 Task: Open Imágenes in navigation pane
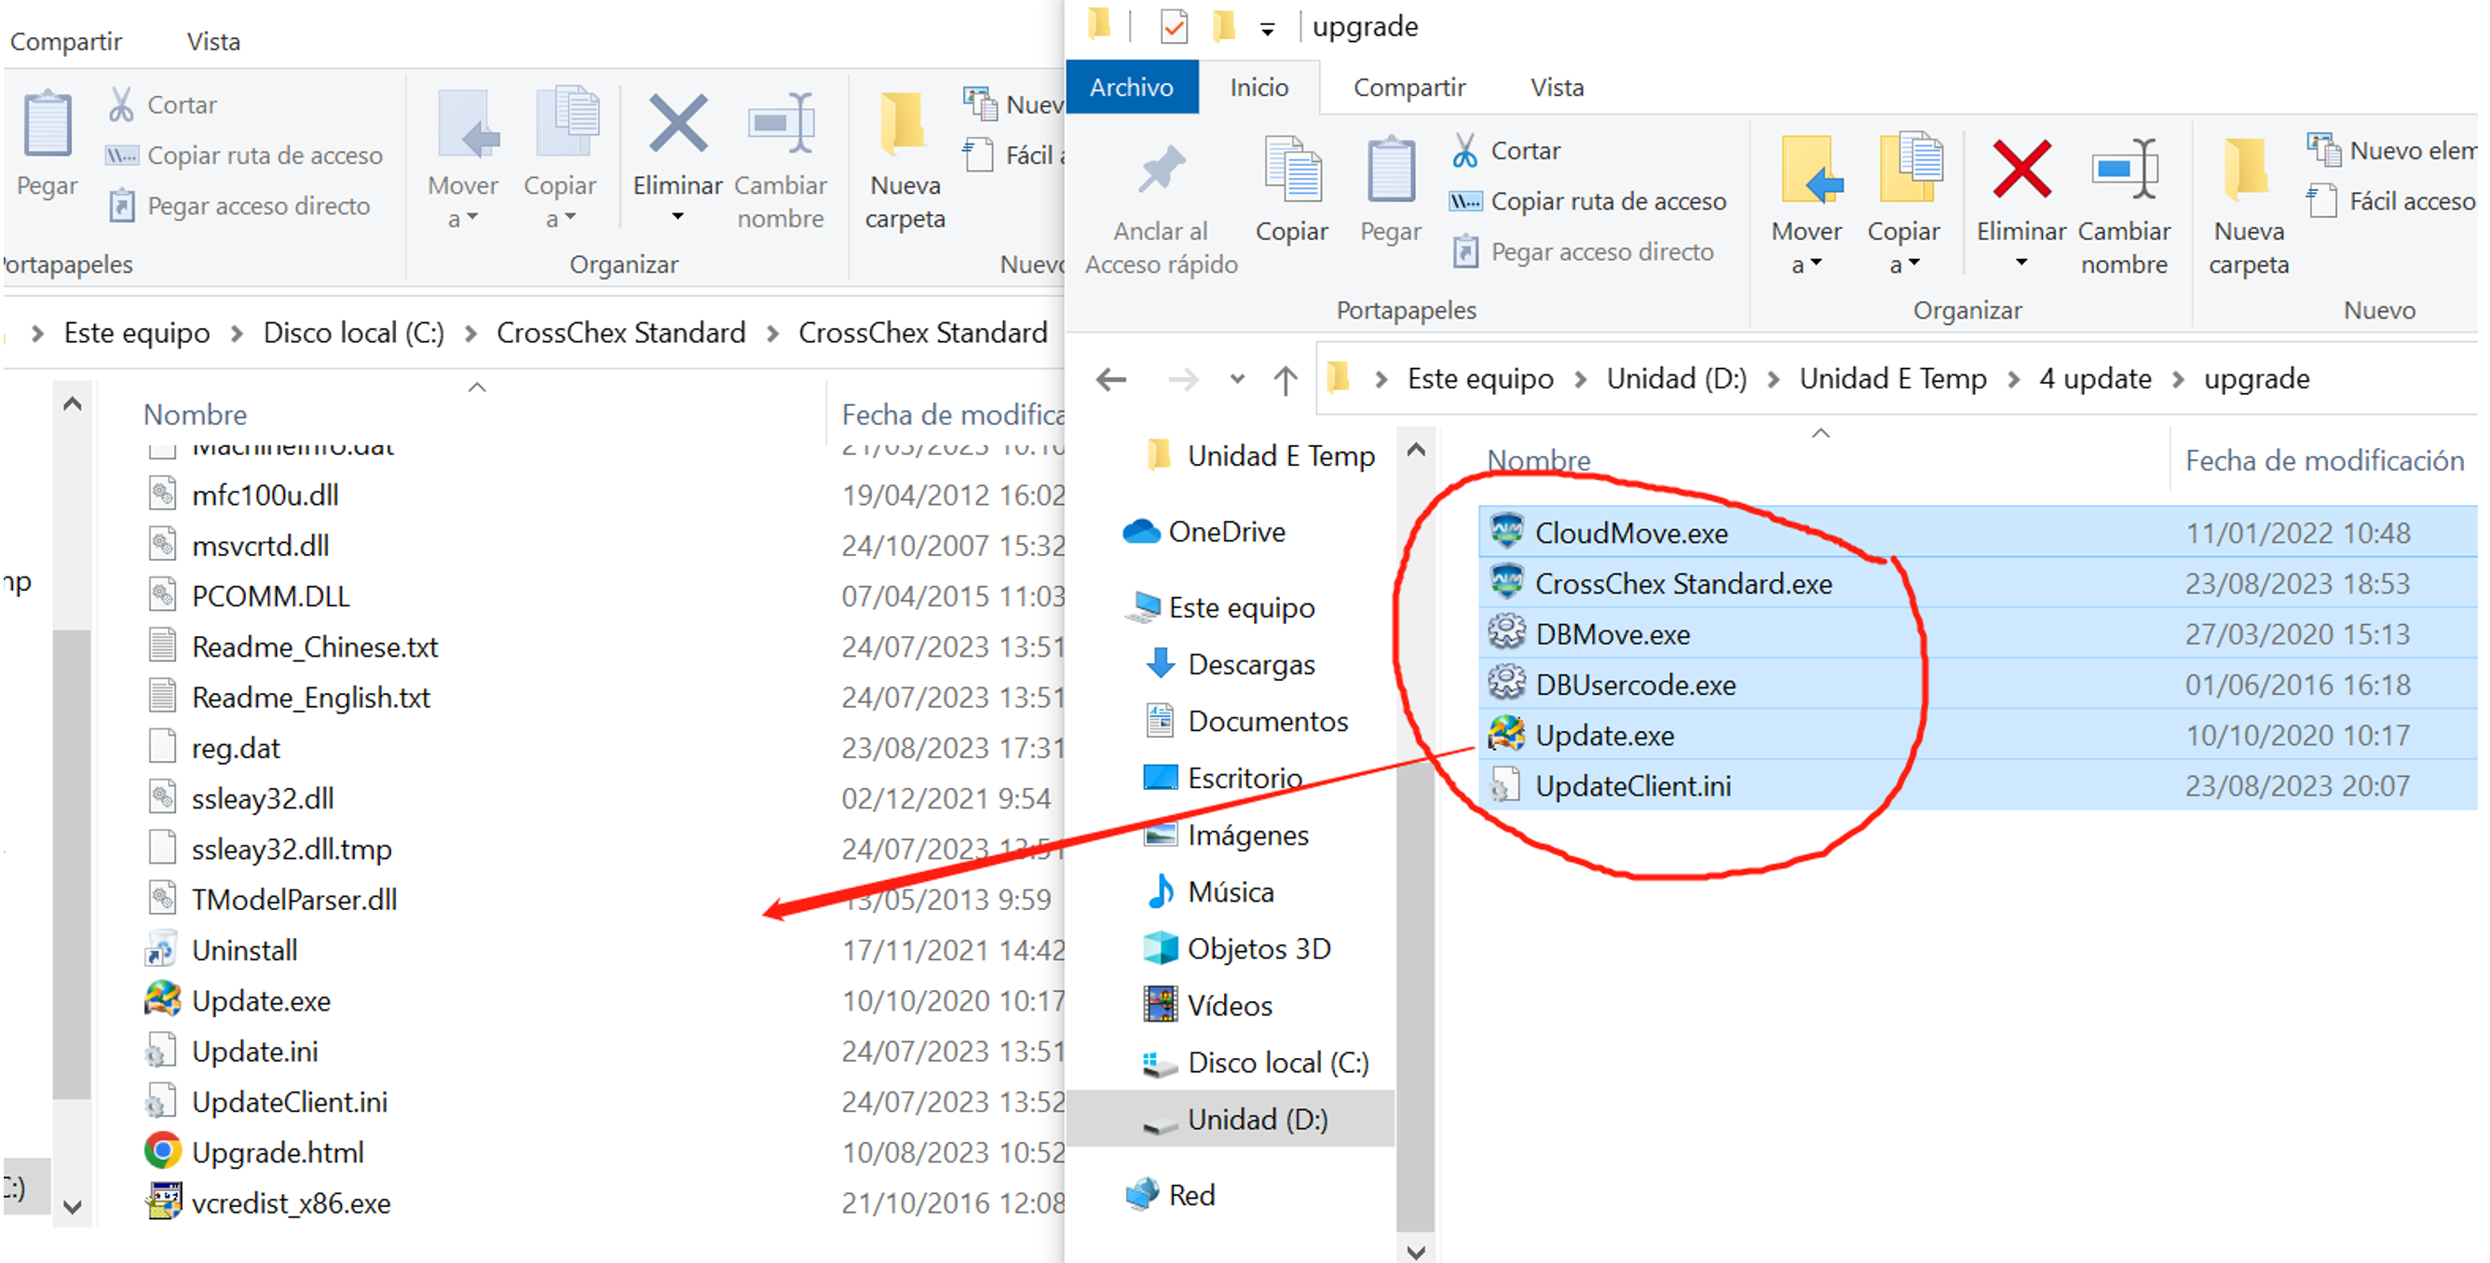coord(1227,835)
